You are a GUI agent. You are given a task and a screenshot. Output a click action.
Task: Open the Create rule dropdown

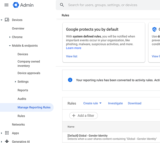pyautogui.click(x=92, y=103)
